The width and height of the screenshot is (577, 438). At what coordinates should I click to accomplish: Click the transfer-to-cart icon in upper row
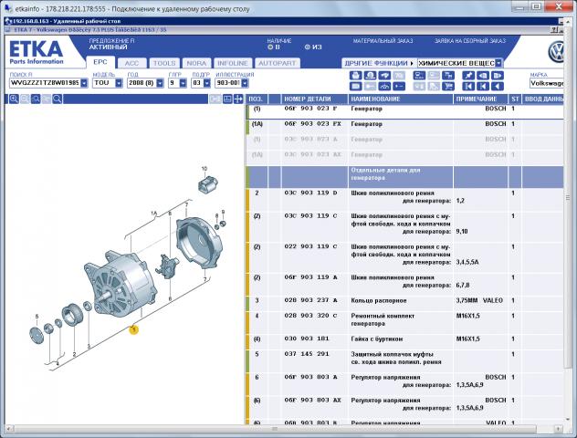tap(448, 76)
